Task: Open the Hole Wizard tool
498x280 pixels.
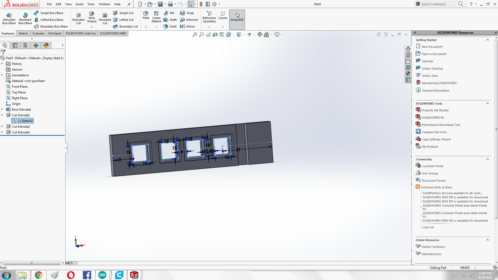Action: click(92, 17)
